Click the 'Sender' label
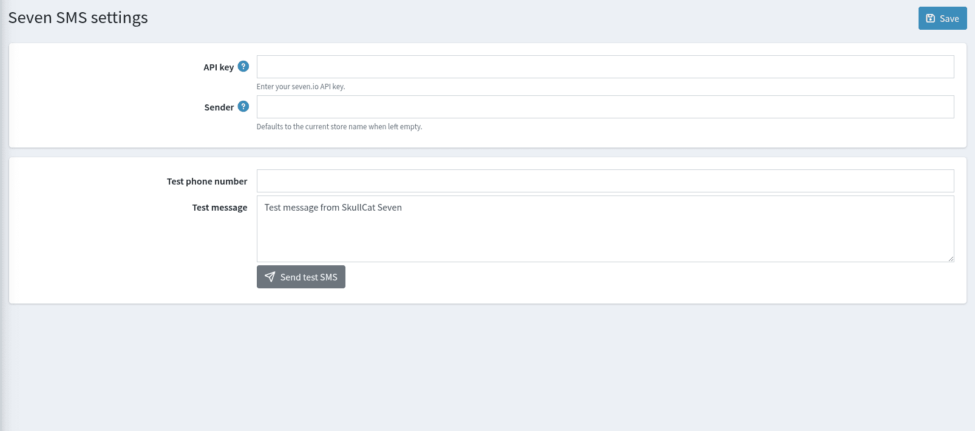The image size is (975, 431). [219, 107]
